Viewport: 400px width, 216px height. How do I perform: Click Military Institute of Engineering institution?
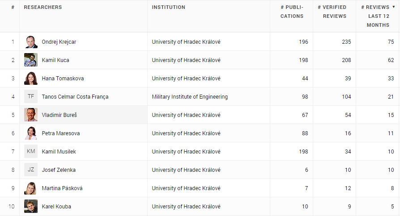click(190, 97)
